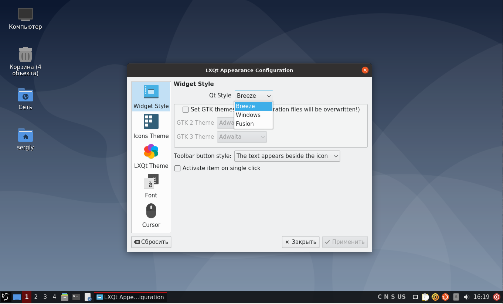
Task: Select the Корзина trash desktop icon
Action: click(26, 61)
